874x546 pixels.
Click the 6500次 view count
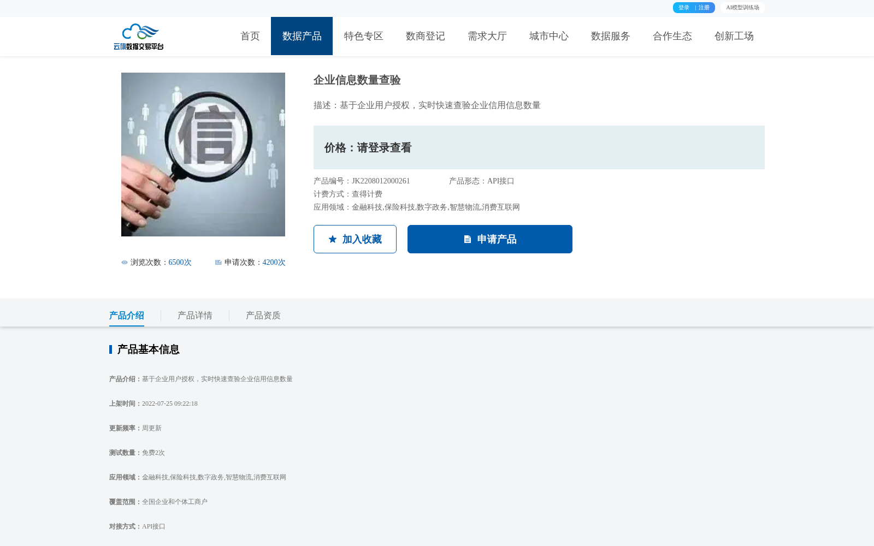pyautogui.click(x=180, y=263)
